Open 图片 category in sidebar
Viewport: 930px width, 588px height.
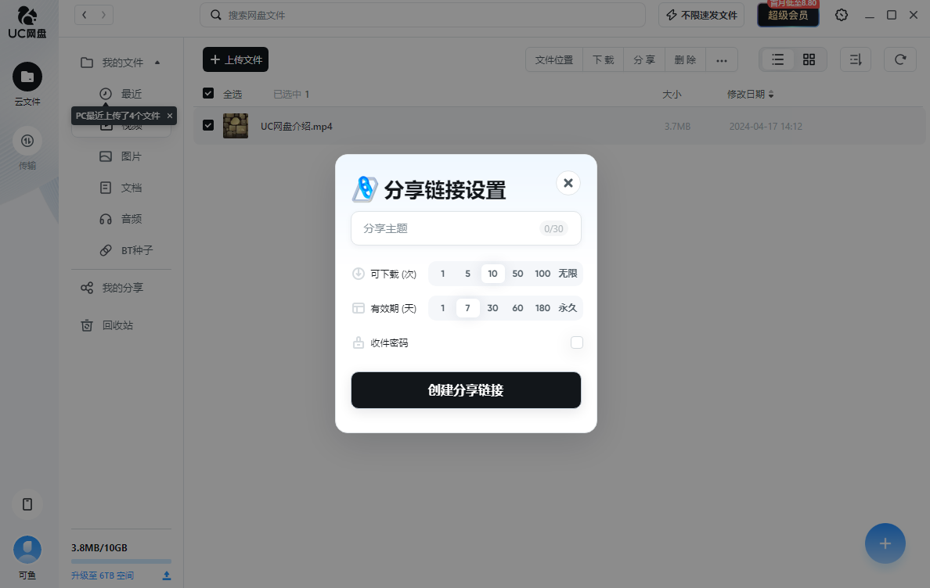click(121, 156)
